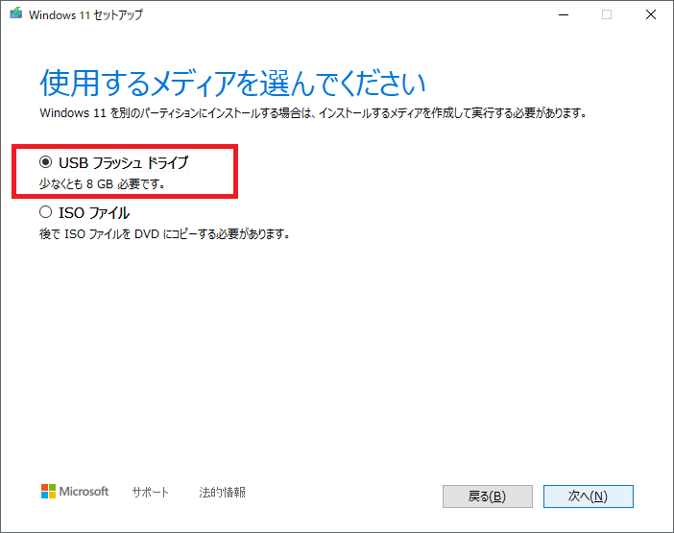Choose the ISO ファイル radio option
This screenshot has height=533, width=674.
click(45, 212)
